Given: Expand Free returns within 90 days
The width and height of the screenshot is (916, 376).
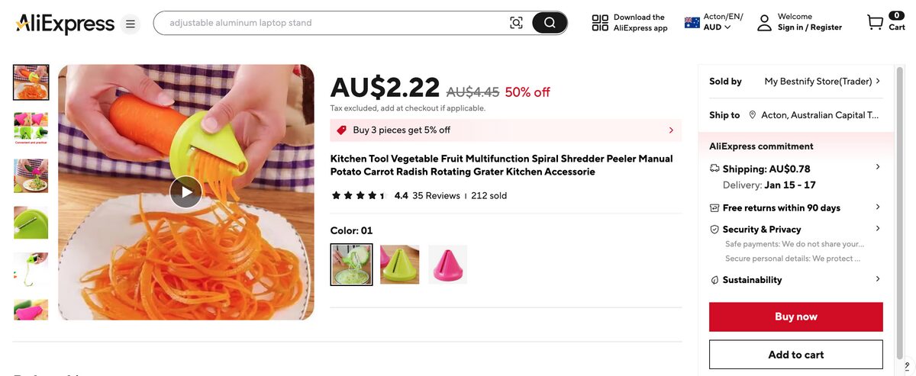Looking at the screenshot, I should (x=878, y=207).
